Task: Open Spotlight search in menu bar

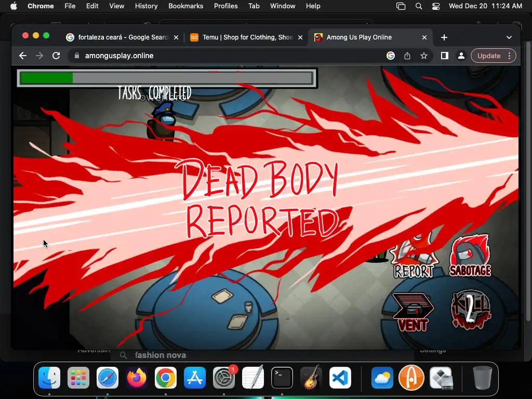Action: [419, 6]
